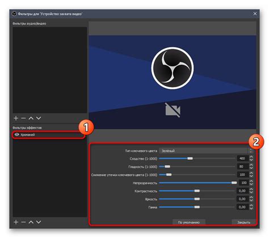Click the Контрастность value field showing 0,00
Image resolution: width=269 pixels, height=238 pixels.
pyautogui.click(x=243, y=191)
